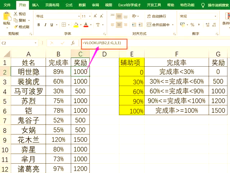Open merge and center dropdown arrow
This screenshot has height=173, width=230.
click(173, 25)
